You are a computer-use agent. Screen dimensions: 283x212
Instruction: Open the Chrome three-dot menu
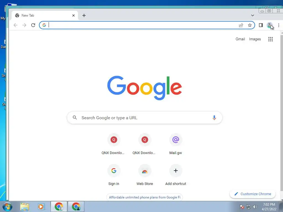click(x=279, y=25)
